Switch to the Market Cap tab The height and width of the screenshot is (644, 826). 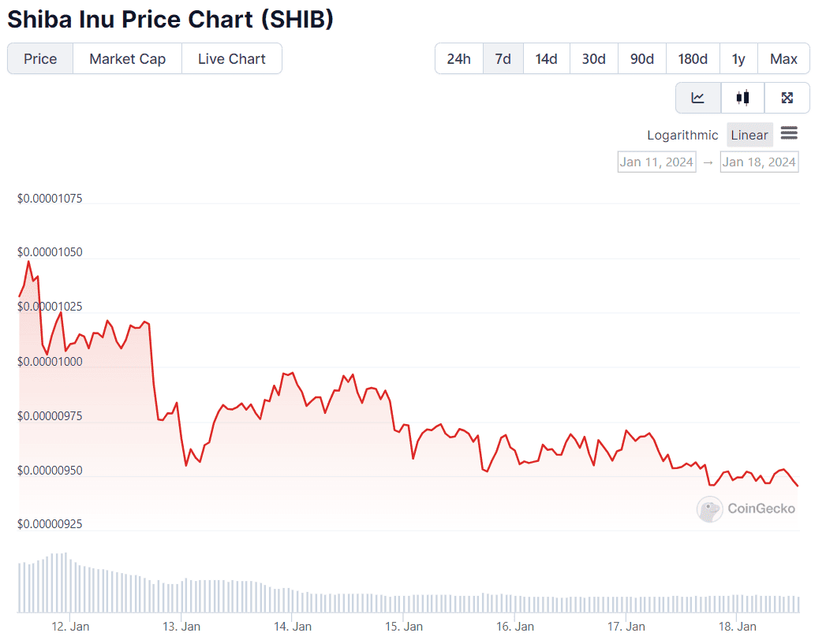(x=127, y=58)
